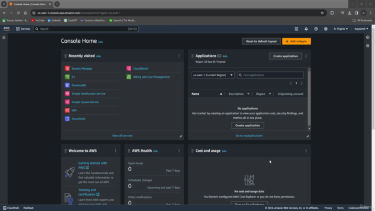Grab the Recently visited widget drag handle
Screen dimensions: 375x211
(65, 56)
